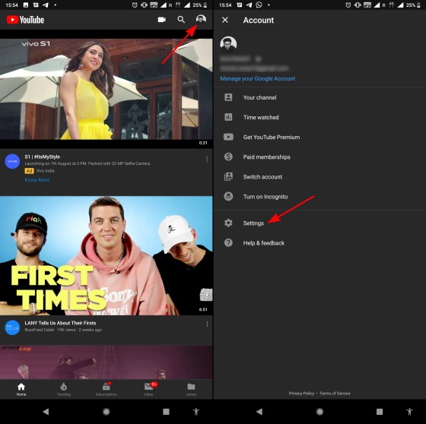Open three-dot menu for LANY video

[x=207, y=324]
